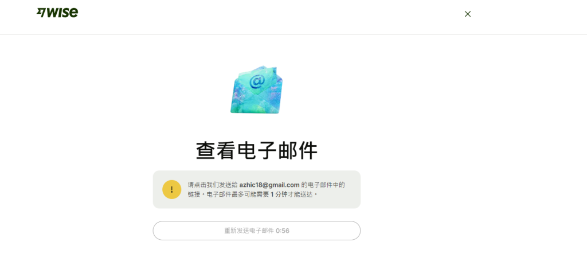
Task: Click the grey alert message box
Action: (x=256, y=189)
